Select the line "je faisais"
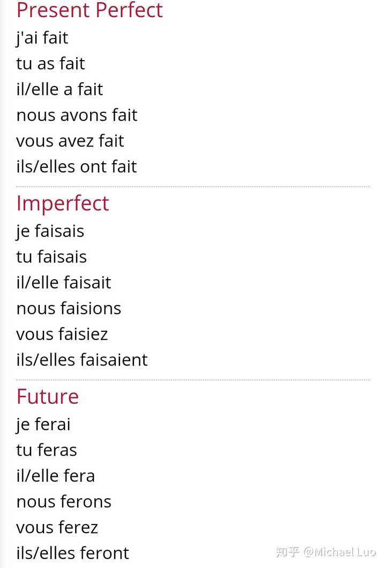This screenshot has width=386, height=568. click(x=50, y=231)
